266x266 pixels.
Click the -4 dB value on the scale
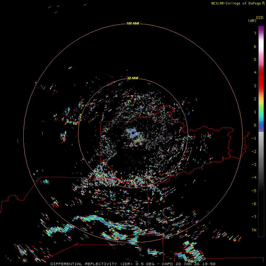point(254,178)
